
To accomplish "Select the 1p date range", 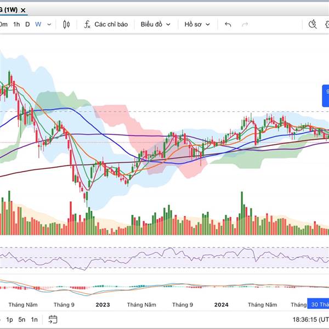I will pyautogui.click(x=9, y=320).
